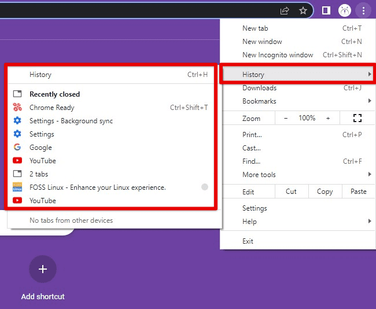The height and width of the screenshot is (309, 376).
Task: Choose Cast... menu entry
Action: click(298, 148)
